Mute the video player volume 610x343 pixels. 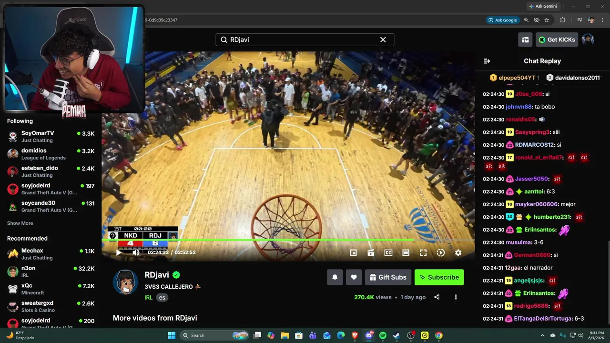point(136,252)
